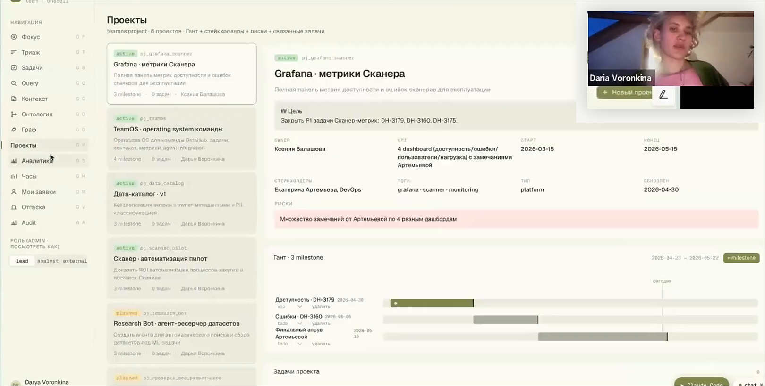This screenshot has height=386, width=765.
Task: Click stakeholders Екатерина Артемьева, DevOps
Action: pos(318,190)
